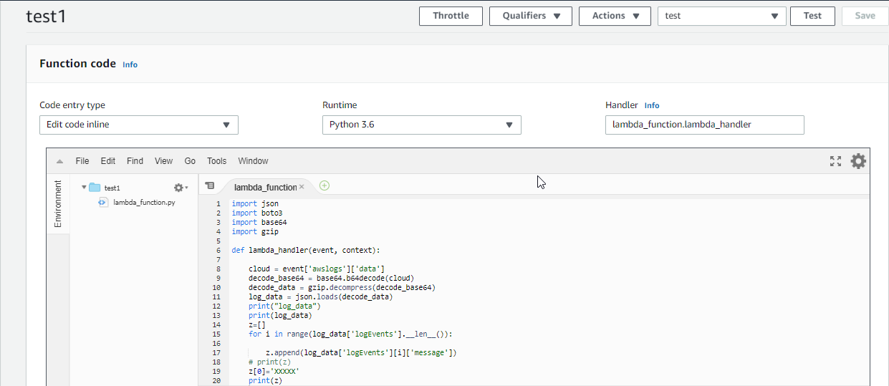Open the test event selector dropdown

pos(722,16)
